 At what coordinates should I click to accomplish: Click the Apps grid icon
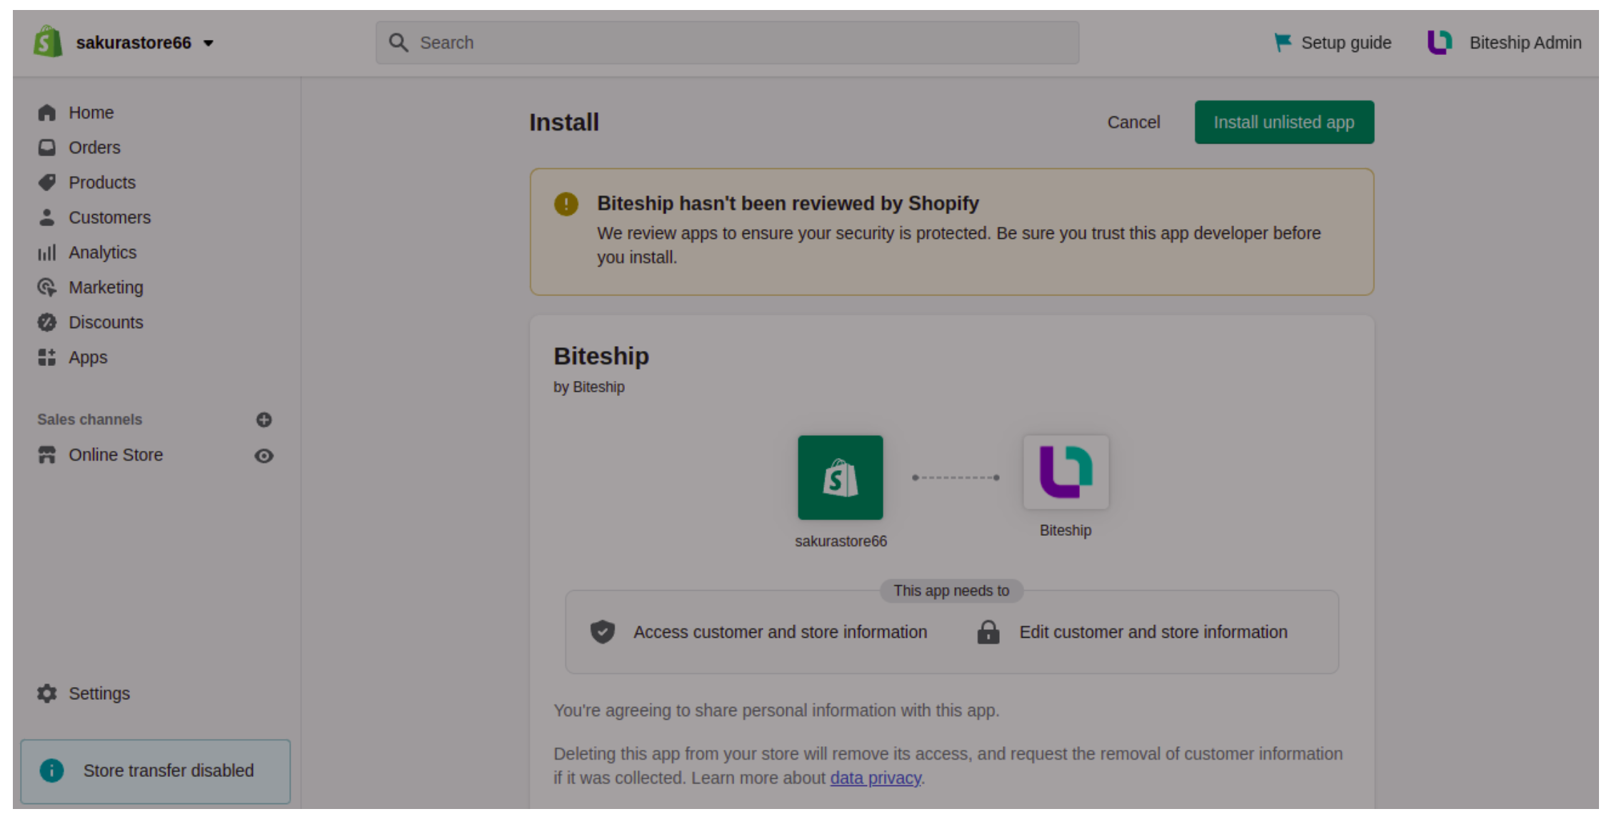[46, 357]
